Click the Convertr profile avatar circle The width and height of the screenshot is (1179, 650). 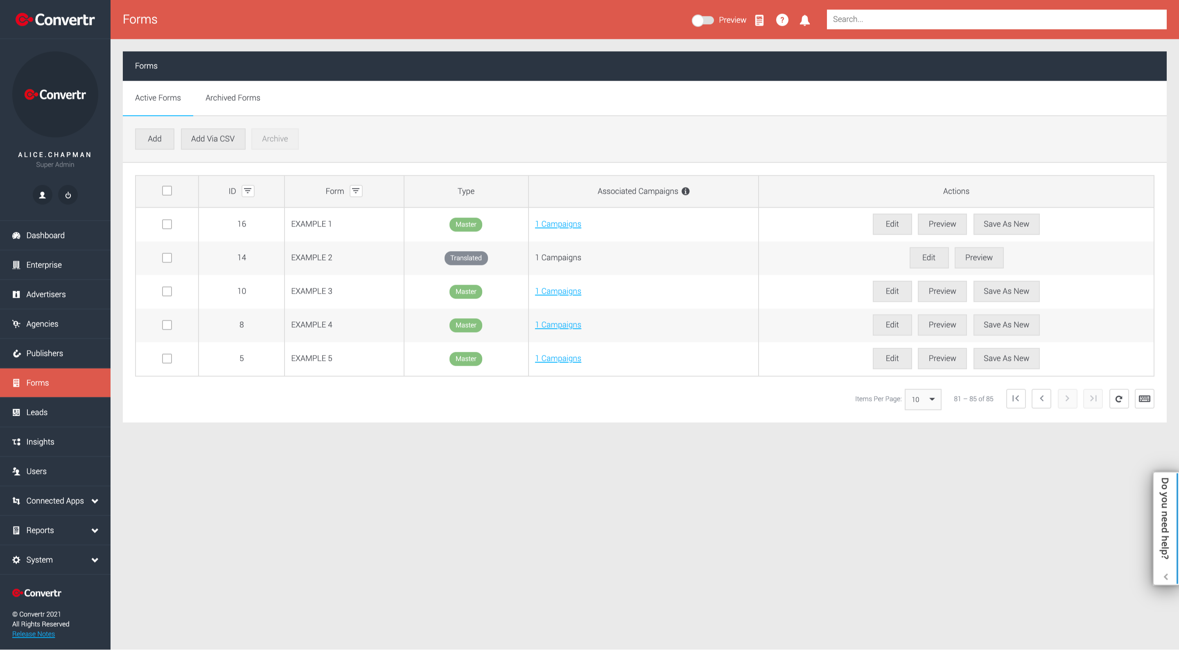point(55,95)
